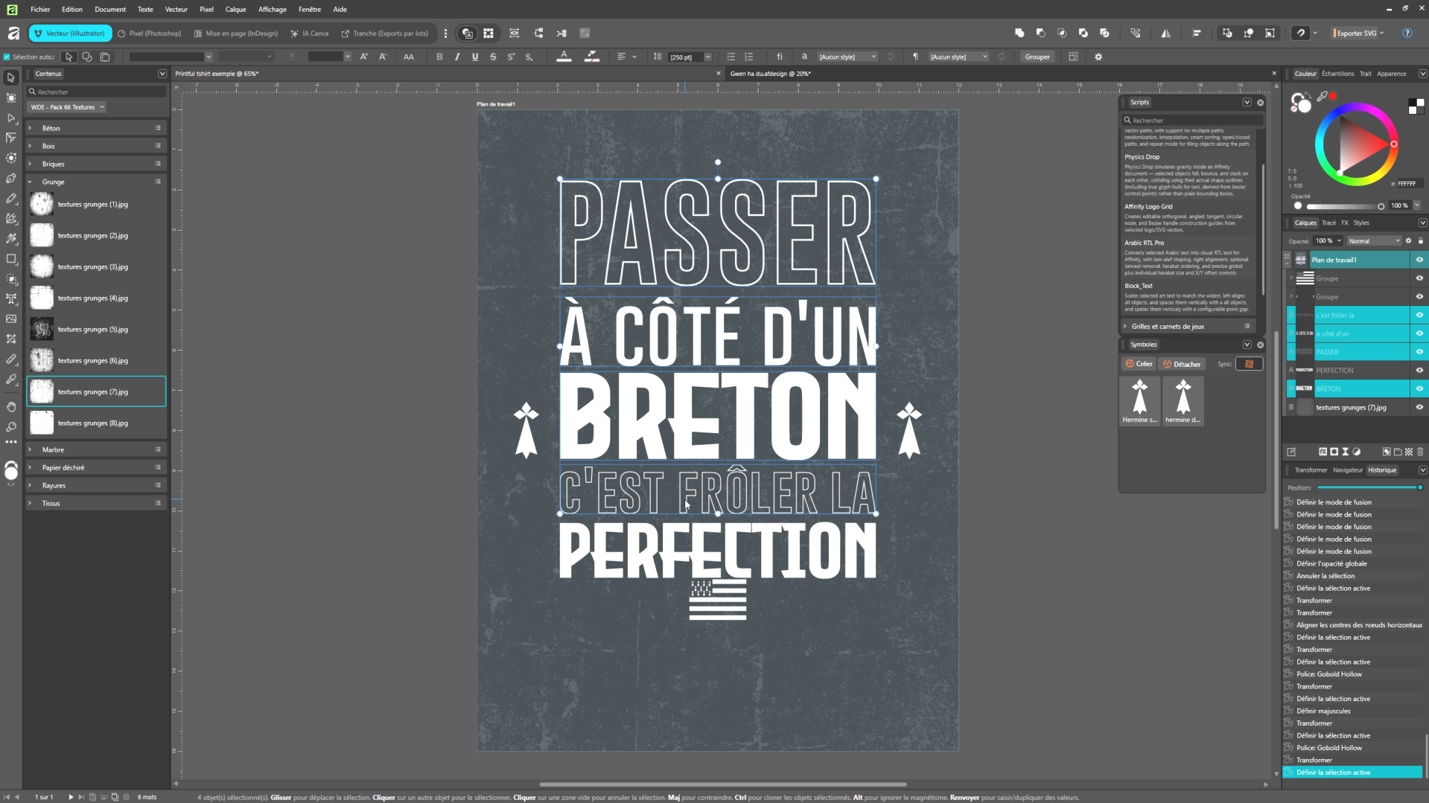Click the Grouper button
The width and height of the screenshot is (1429, 803).
(1037, 57)
